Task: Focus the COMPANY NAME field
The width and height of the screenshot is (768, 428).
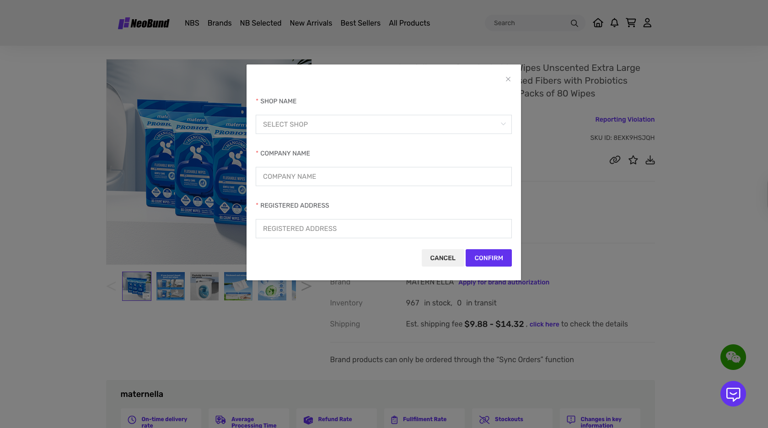Action: point(384,177)
